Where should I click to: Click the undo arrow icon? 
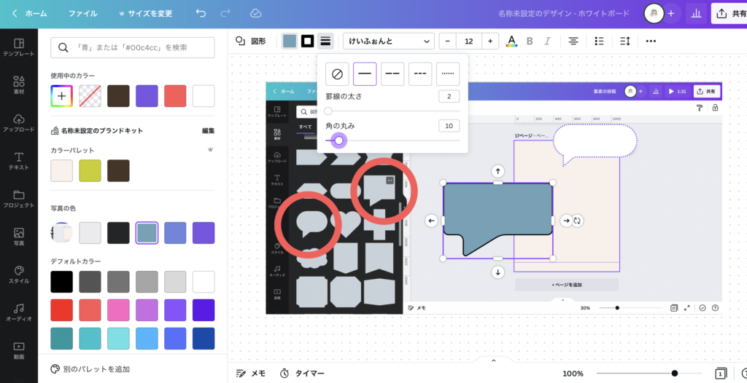tap(201, 14)
